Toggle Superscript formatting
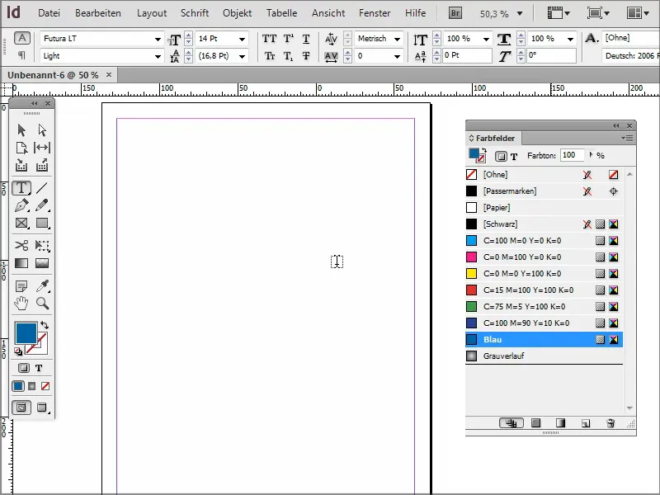Viewport: 660px width, 495px height. [x=288, y=39]
